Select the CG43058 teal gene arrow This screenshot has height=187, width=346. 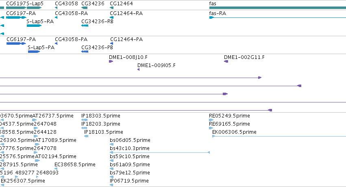coord(56,8)
